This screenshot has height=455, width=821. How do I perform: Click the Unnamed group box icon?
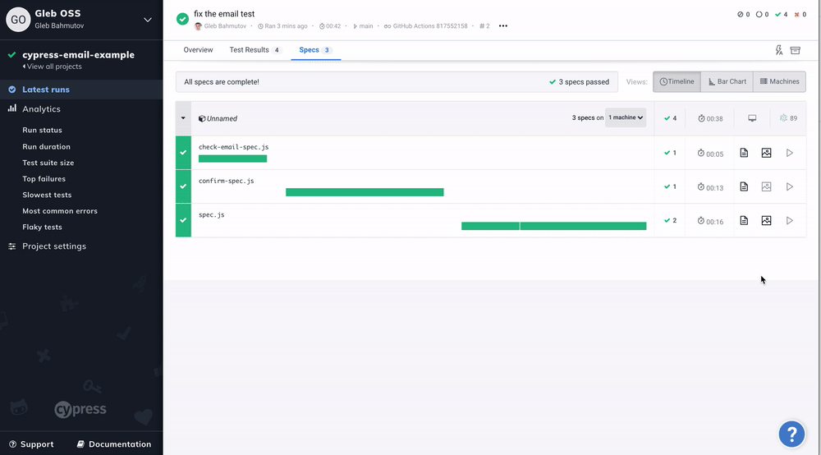pos(202,119)
